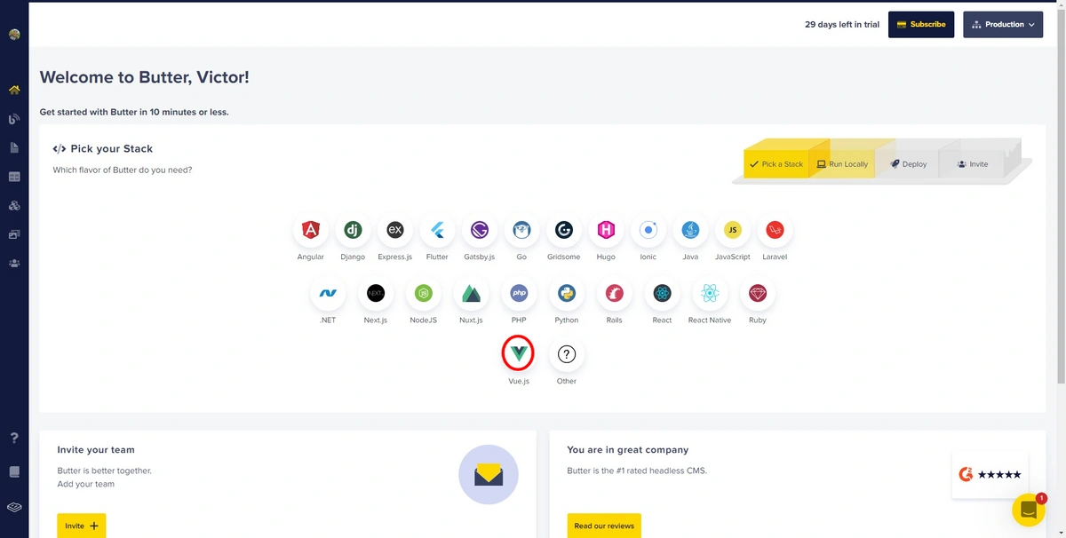Select the Nuxt.js icon

(x=471, y=293)
